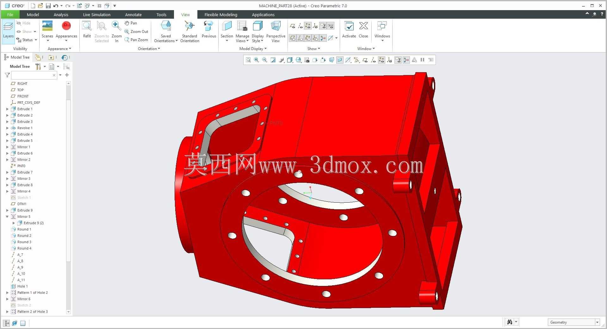
Task: Click Refit icon on the graphics toolbar
Action: 248,60
